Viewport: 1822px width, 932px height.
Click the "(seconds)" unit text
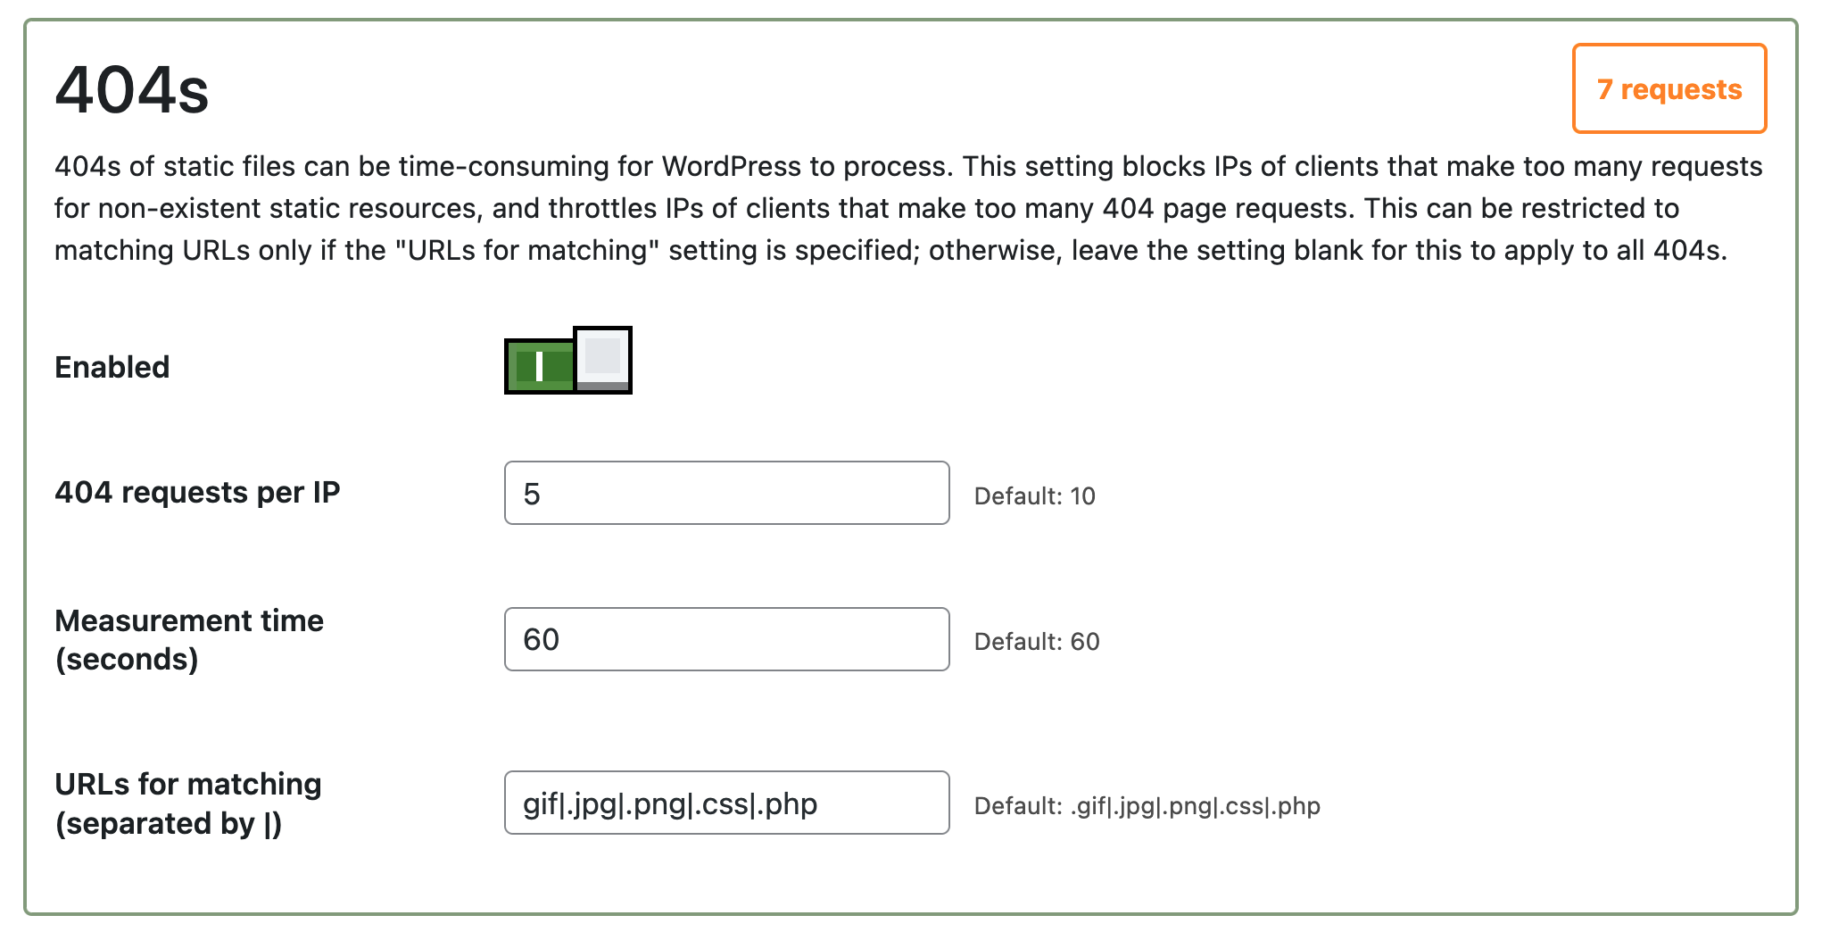click(127, 660)
